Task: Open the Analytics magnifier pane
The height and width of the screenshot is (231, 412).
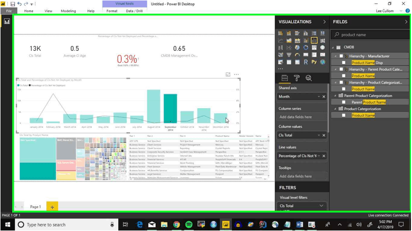Action: (x=308, y=78)
